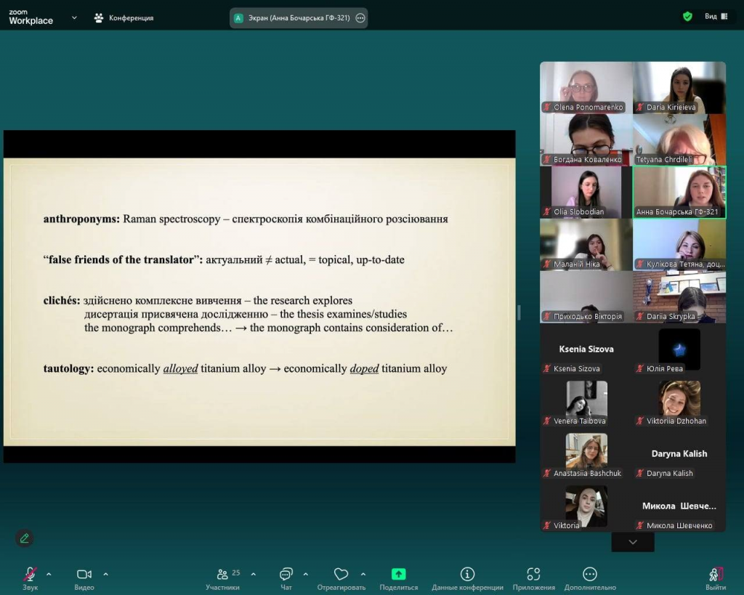
Task: Open the Вид view menu
Action: click(716, 17)
